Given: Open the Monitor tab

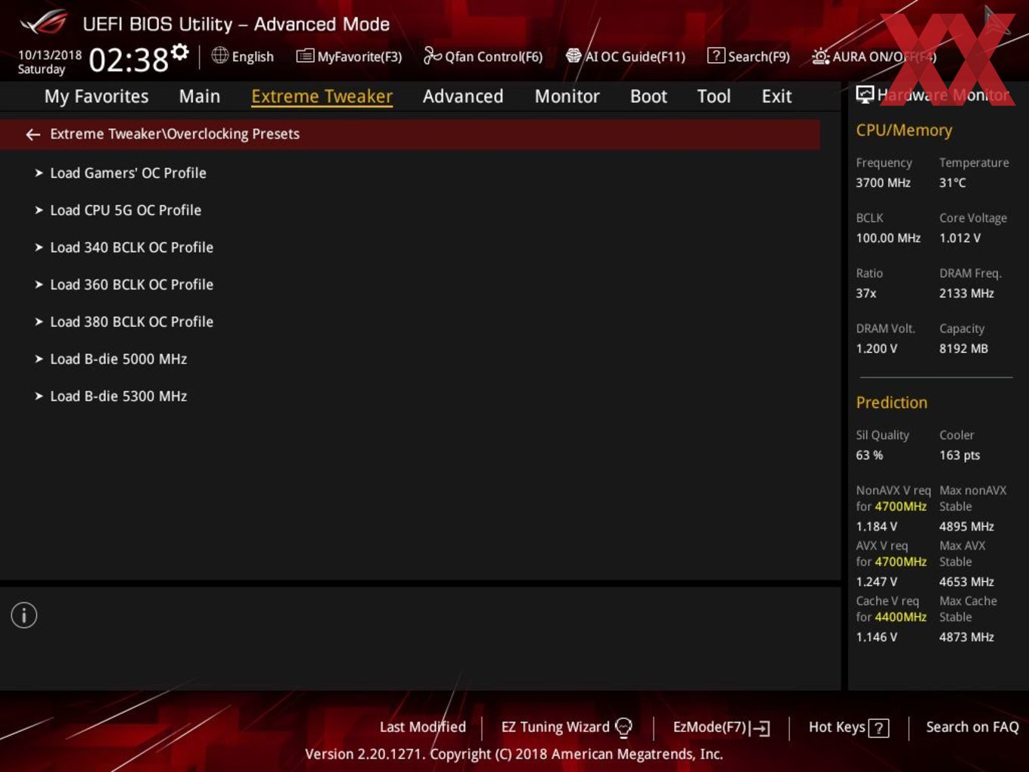Looking at the screenshot, I should point(567,96).
